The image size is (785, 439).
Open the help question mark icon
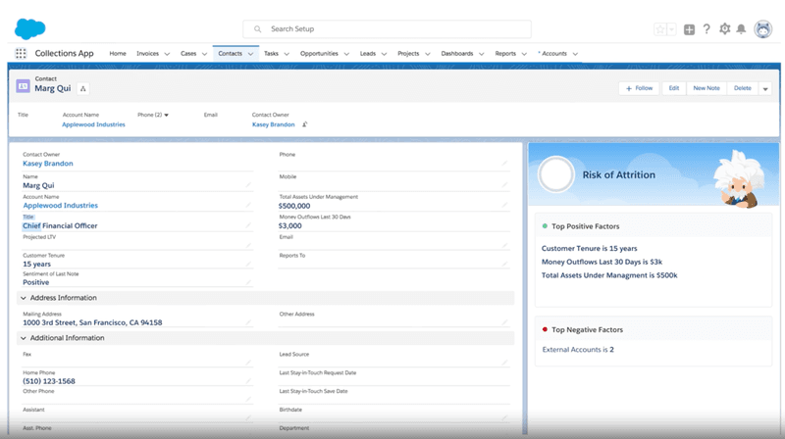706,29
